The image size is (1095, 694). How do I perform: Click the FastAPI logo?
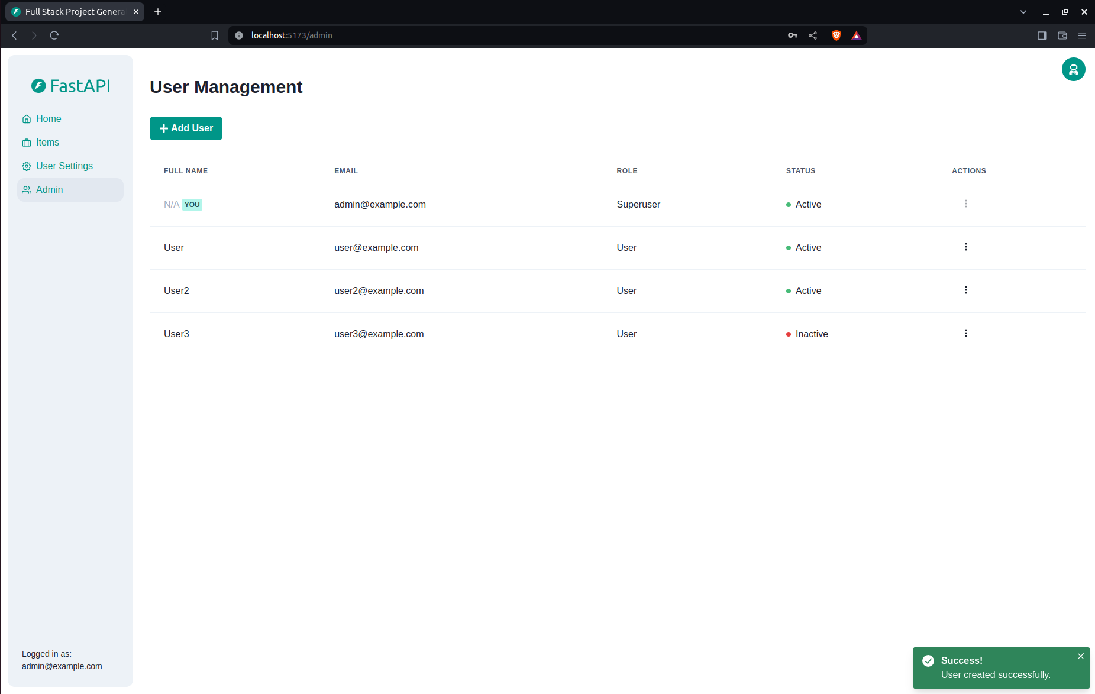(x=70, y=86)
